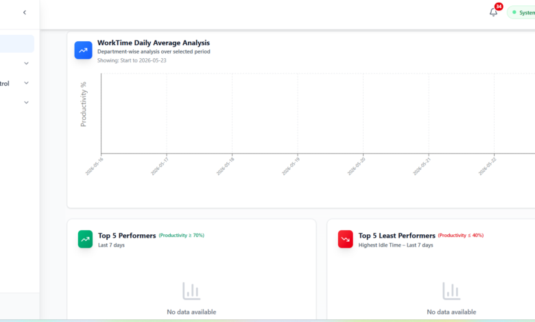Select the highlighted active sidebar menu item

(x=17, y=44)
